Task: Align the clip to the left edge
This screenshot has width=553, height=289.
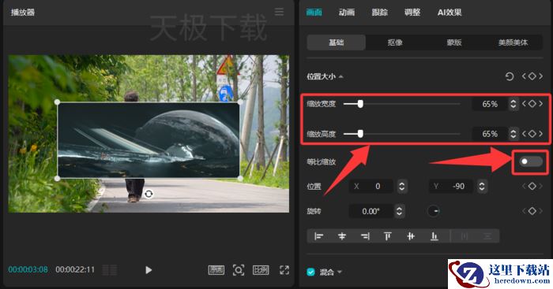Action: [x=319, y=236]
